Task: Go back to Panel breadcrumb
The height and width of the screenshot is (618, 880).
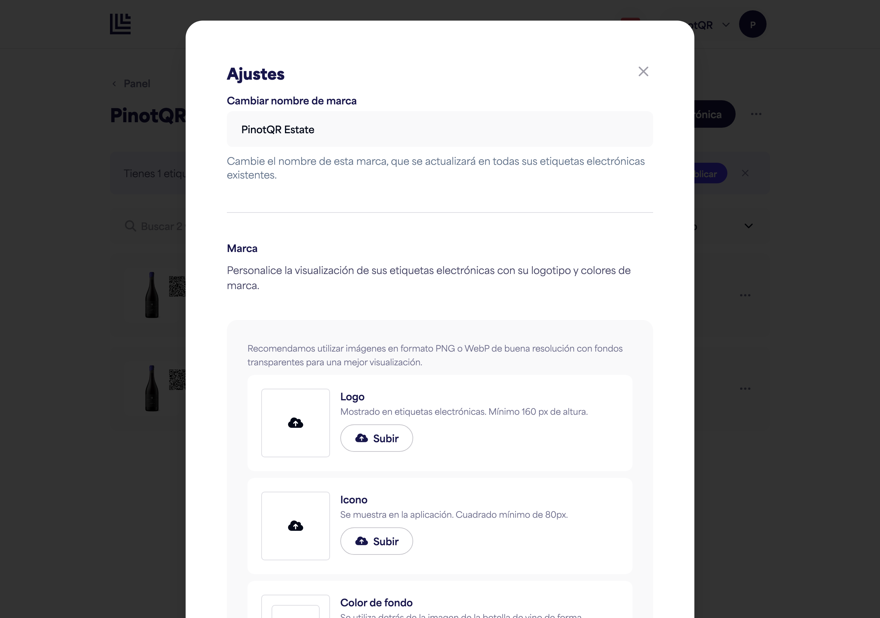Action: pyautogui.click(x=131, y=83)
